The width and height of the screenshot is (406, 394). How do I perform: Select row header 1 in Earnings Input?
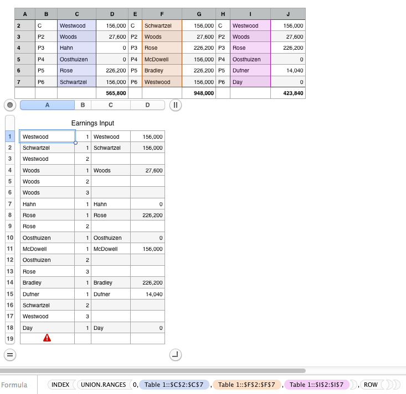(10, 136)
